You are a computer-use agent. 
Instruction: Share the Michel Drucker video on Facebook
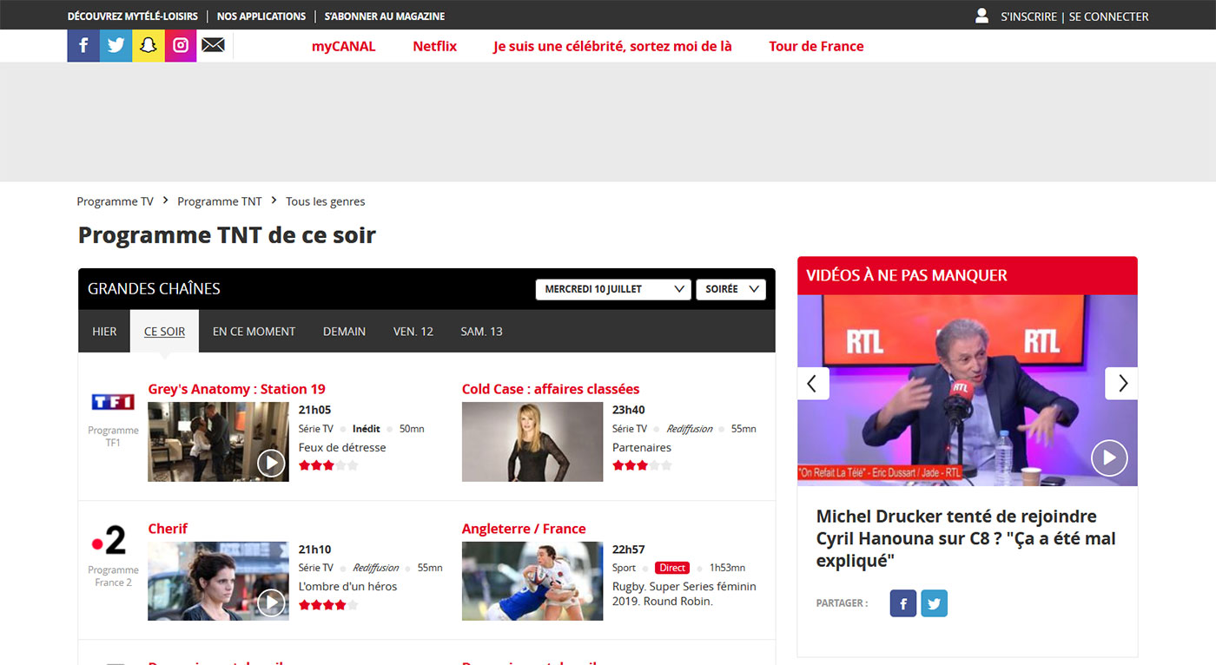902,602
